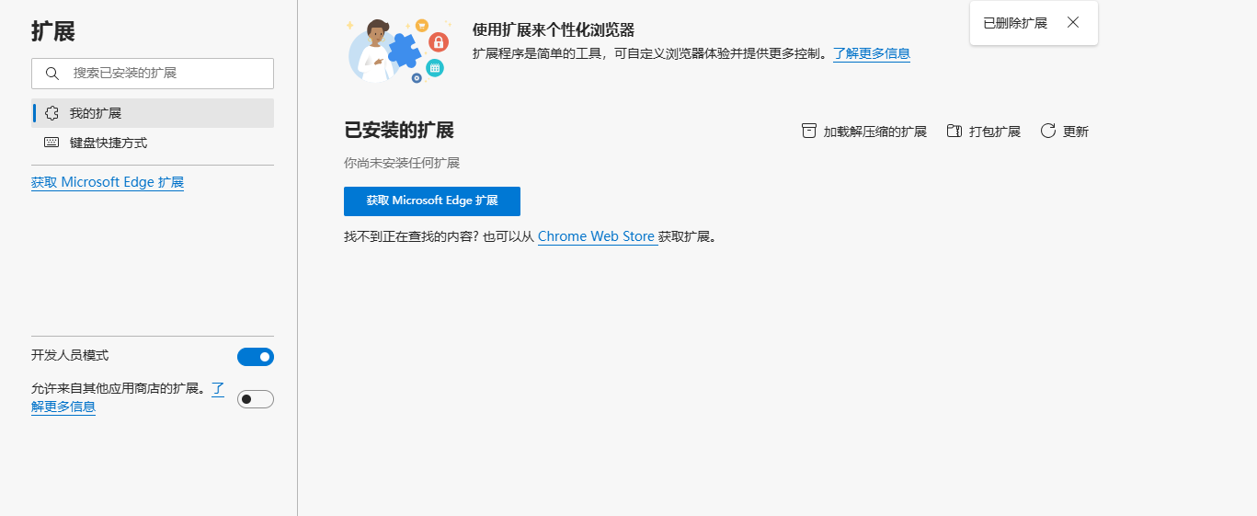
Task: Click the 已删除扩展 notification text
Action: pos(1015,23)
